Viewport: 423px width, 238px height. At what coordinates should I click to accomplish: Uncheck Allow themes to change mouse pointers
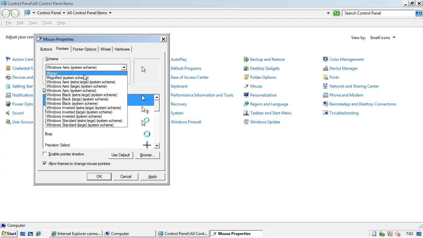pos(45,164)
